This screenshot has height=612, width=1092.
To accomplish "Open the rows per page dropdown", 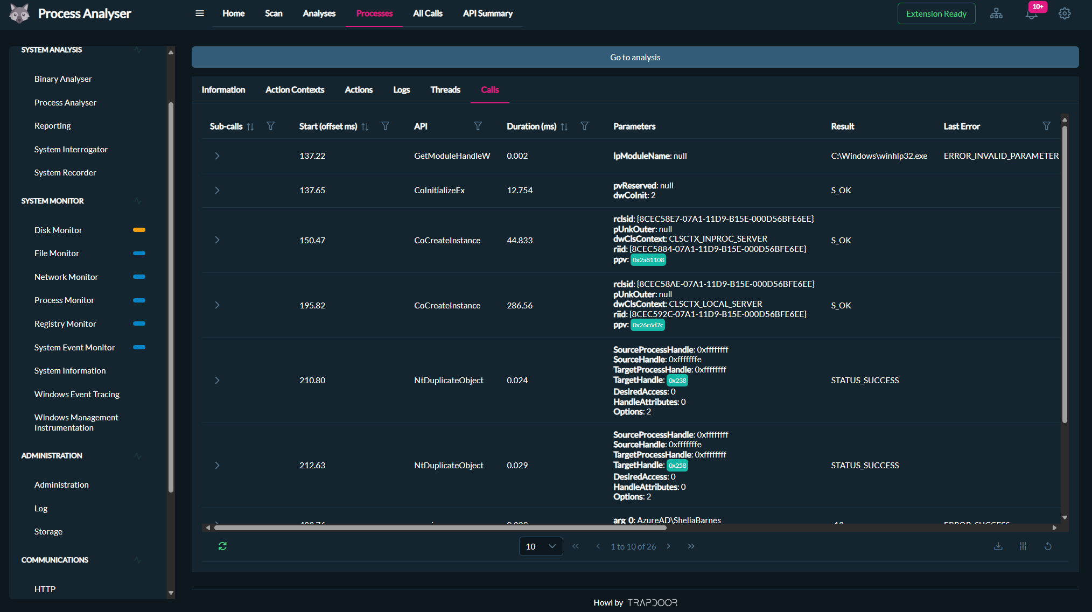I will pos(541,546).
